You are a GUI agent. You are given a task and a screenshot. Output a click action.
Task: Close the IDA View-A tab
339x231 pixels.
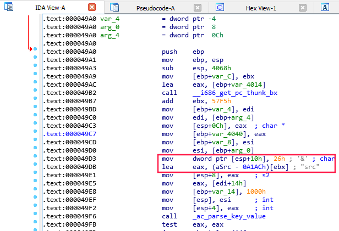pos(91,7)
